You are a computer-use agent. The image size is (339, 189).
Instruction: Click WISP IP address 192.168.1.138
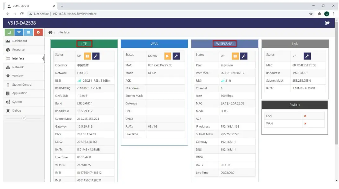pos(230,127)
